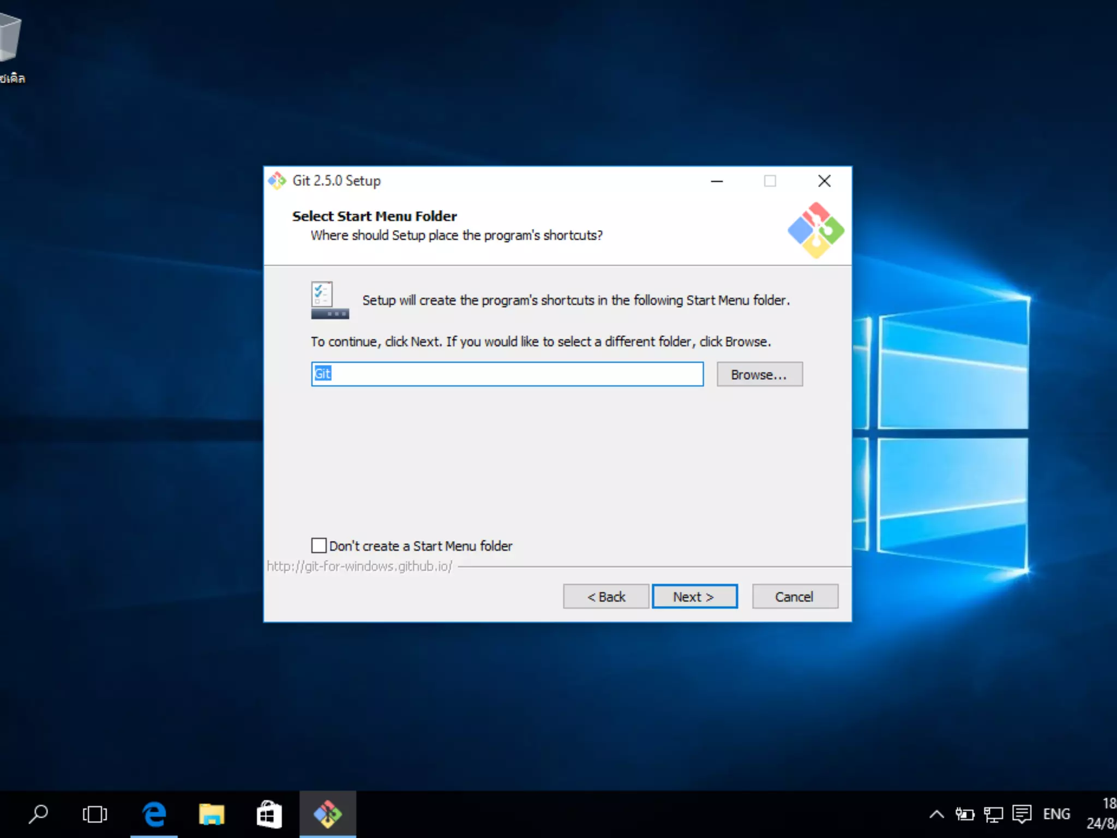Click the network status tray icon
The height and width of the screenshot is (838, 1117).
993,814
